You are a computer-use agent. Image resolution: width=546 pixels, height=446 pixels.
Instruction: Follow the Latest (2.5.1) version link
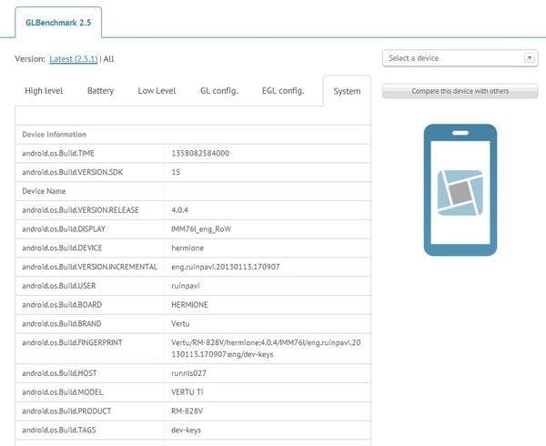tap(73, 59)
